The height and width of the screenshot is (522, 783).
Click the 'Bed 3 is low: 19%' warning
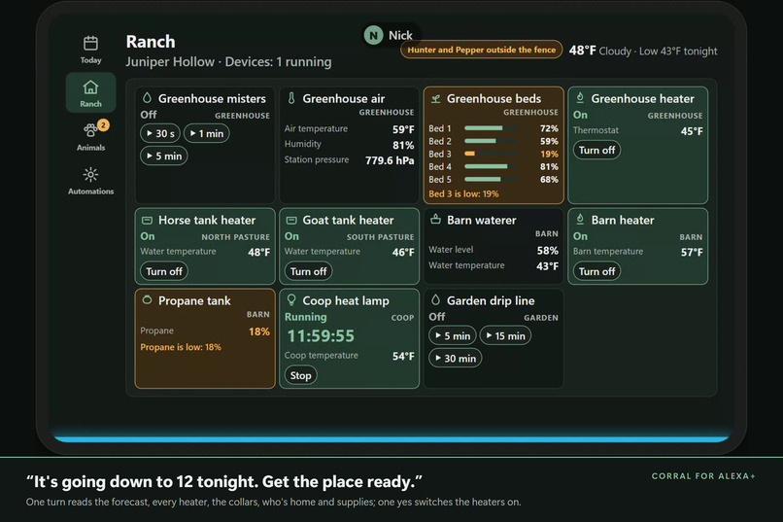[x=463, y=193]
